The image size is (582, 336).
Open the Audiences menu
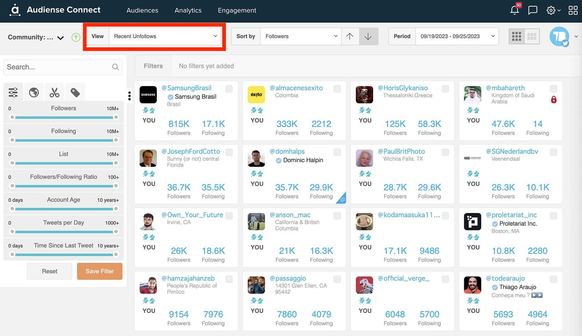click(142, 11)
